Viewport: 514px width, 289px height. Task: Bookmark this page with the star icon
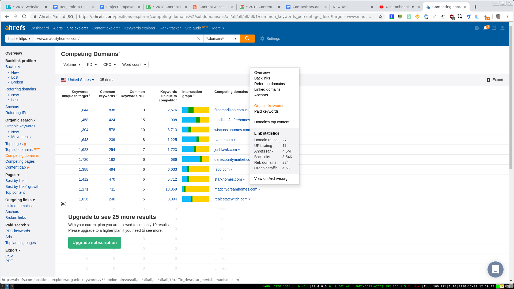380,17
